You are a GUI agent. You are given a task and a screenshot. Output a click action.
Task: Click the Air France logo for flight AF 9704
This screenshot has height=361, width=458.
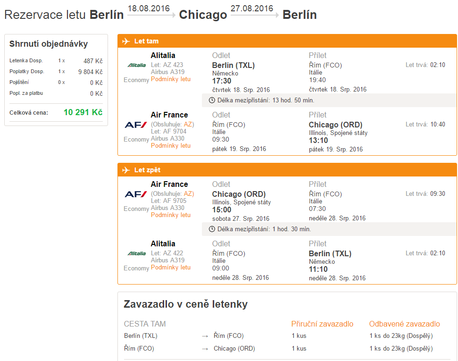pyautogui.click(x=136, y=125)
